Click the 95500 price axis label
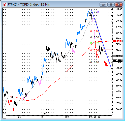The width and height of the screenshot is (125, 121). (119, 9)
